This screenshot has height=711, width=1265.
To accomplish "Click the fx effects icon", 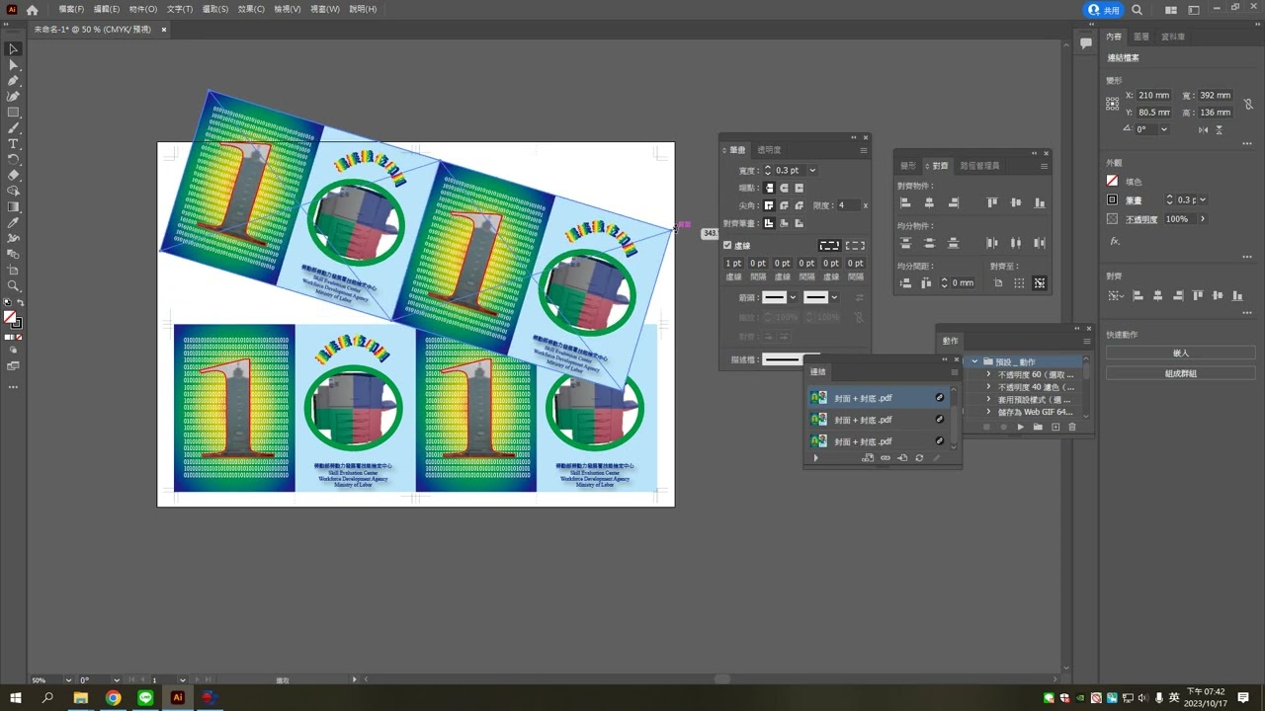I will 1115,241.
